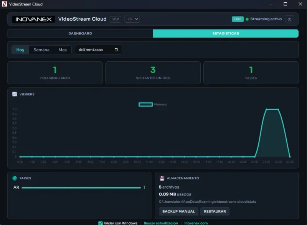Open the inovanex.com link

(x=196, y=223)
